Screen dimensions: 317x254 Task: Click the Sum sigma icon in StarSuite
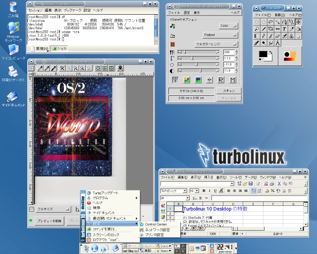pos(200,198)
